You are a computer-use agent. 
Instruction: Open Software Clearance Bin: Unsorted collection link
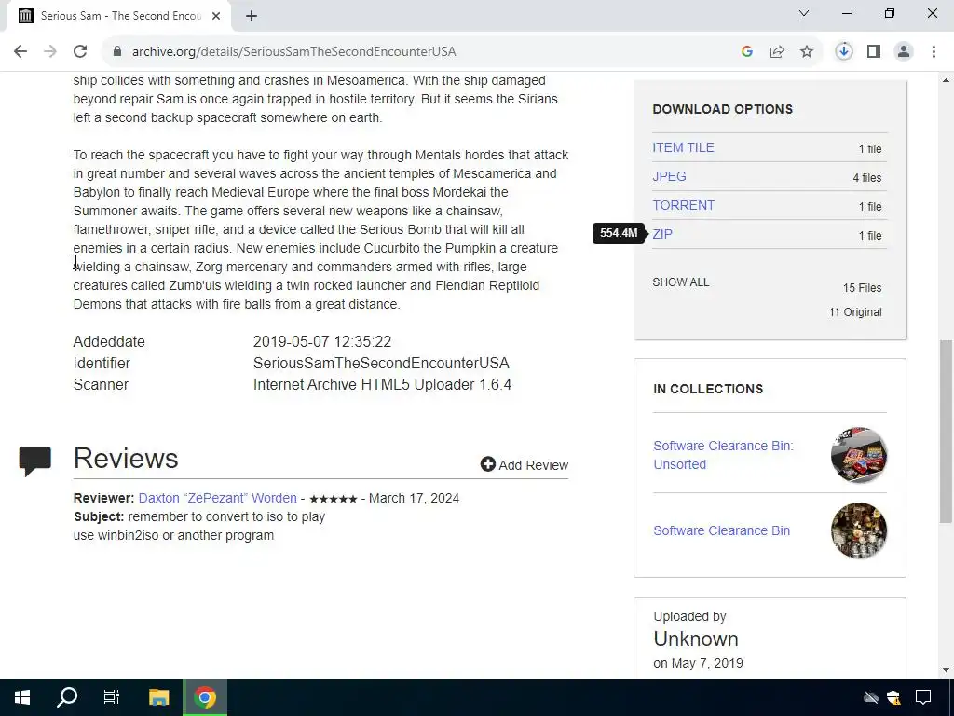[x=723, y=455]
